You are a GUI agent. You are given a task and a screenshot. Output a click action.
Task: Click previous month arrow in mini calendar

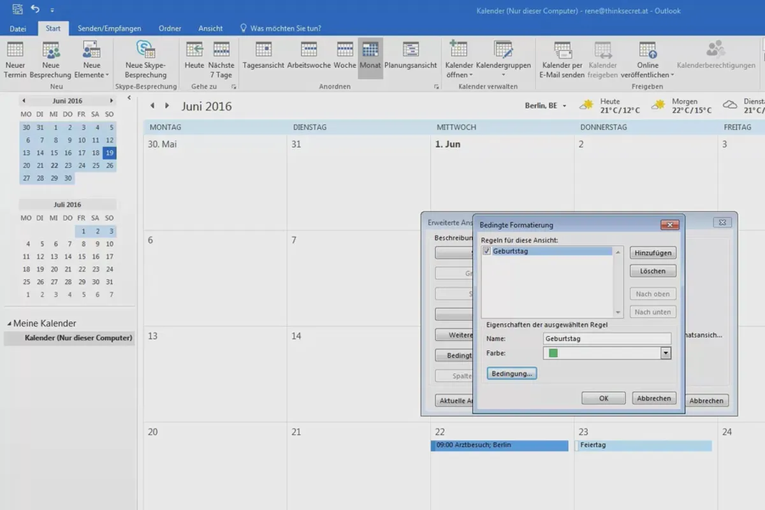(24, 101)
